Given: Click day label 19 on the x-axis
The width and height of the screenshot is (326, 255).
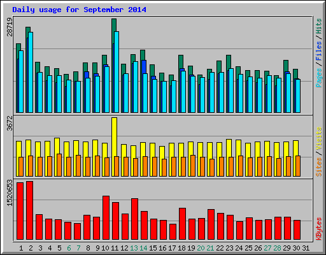Looking at the screenshot, I should (191, 248).
